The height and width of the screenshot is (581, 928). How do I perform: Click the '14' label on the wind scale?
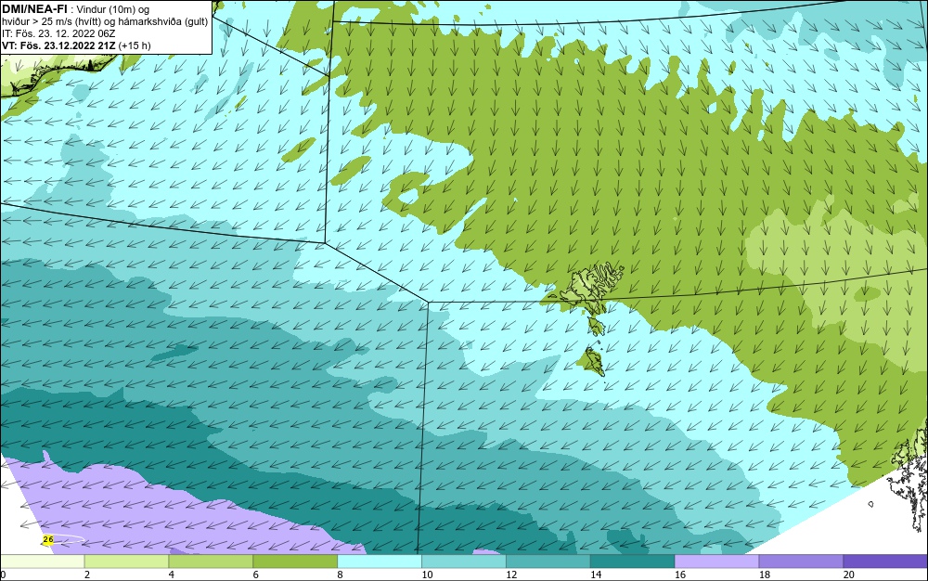tap(596, 575)
